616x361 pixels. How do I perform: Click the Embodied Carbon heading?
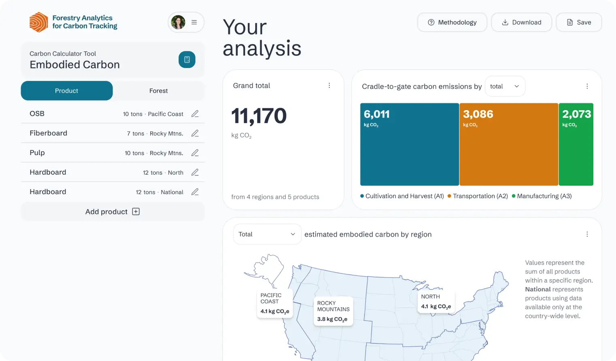tap(75, 65)
